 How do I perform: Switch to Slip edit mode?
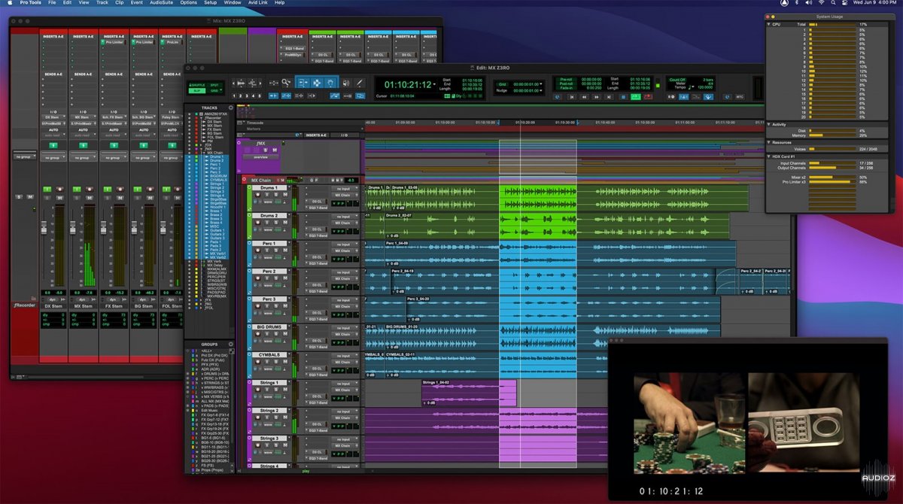[198, 90]
